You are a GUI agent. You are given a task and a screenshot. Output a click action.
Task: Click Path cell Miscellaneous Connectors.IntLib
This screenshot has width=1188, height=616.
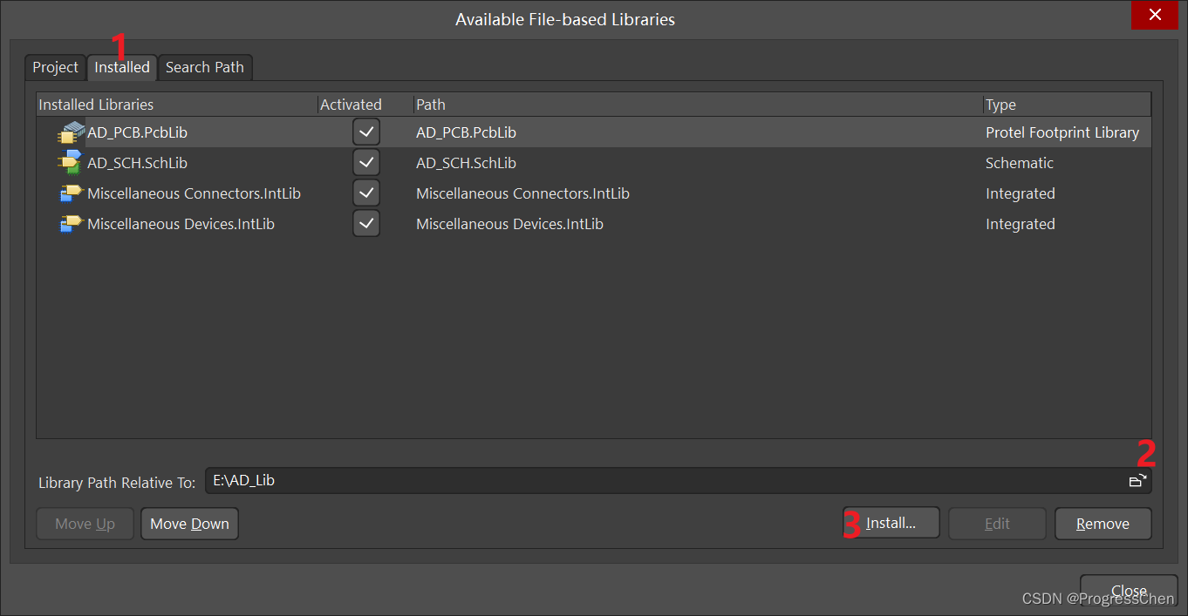coord(522,193)
